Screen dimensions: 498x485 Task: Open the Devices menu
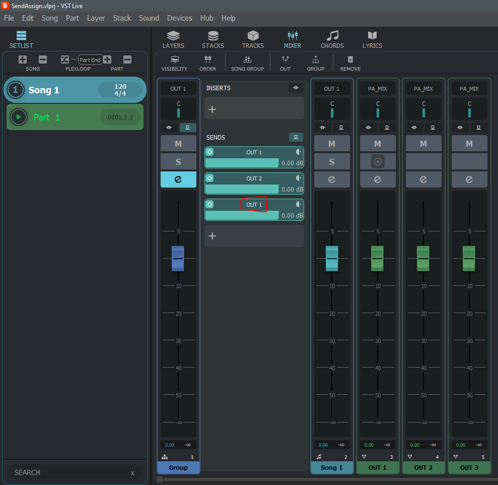tap(179, 18)
